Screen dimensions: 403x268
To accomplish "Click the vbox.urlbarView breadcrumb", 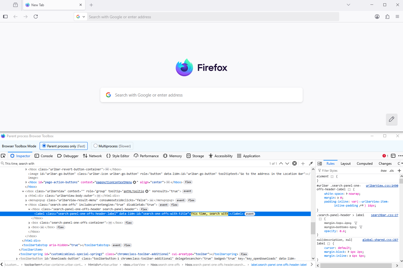I will [134, 265].
